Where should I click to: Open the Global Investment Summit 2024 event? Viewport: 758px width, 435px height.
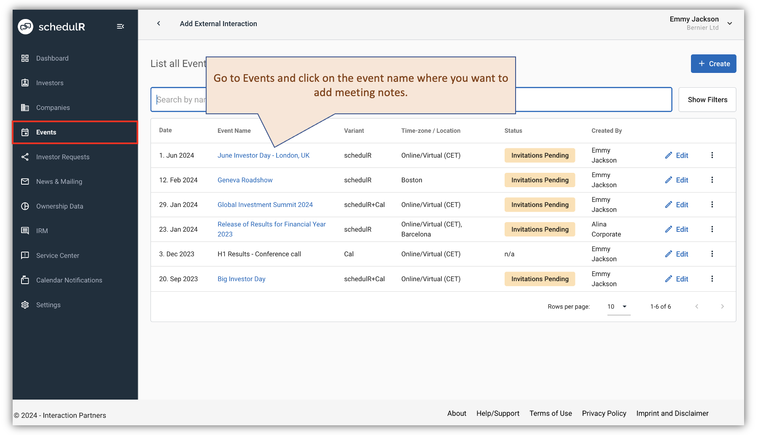tap(265, 204)
